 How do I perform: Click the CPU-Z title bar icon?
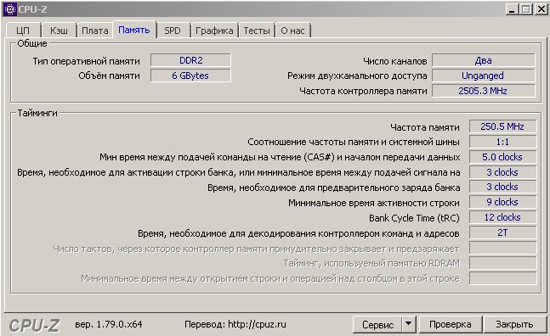[10, 9]
